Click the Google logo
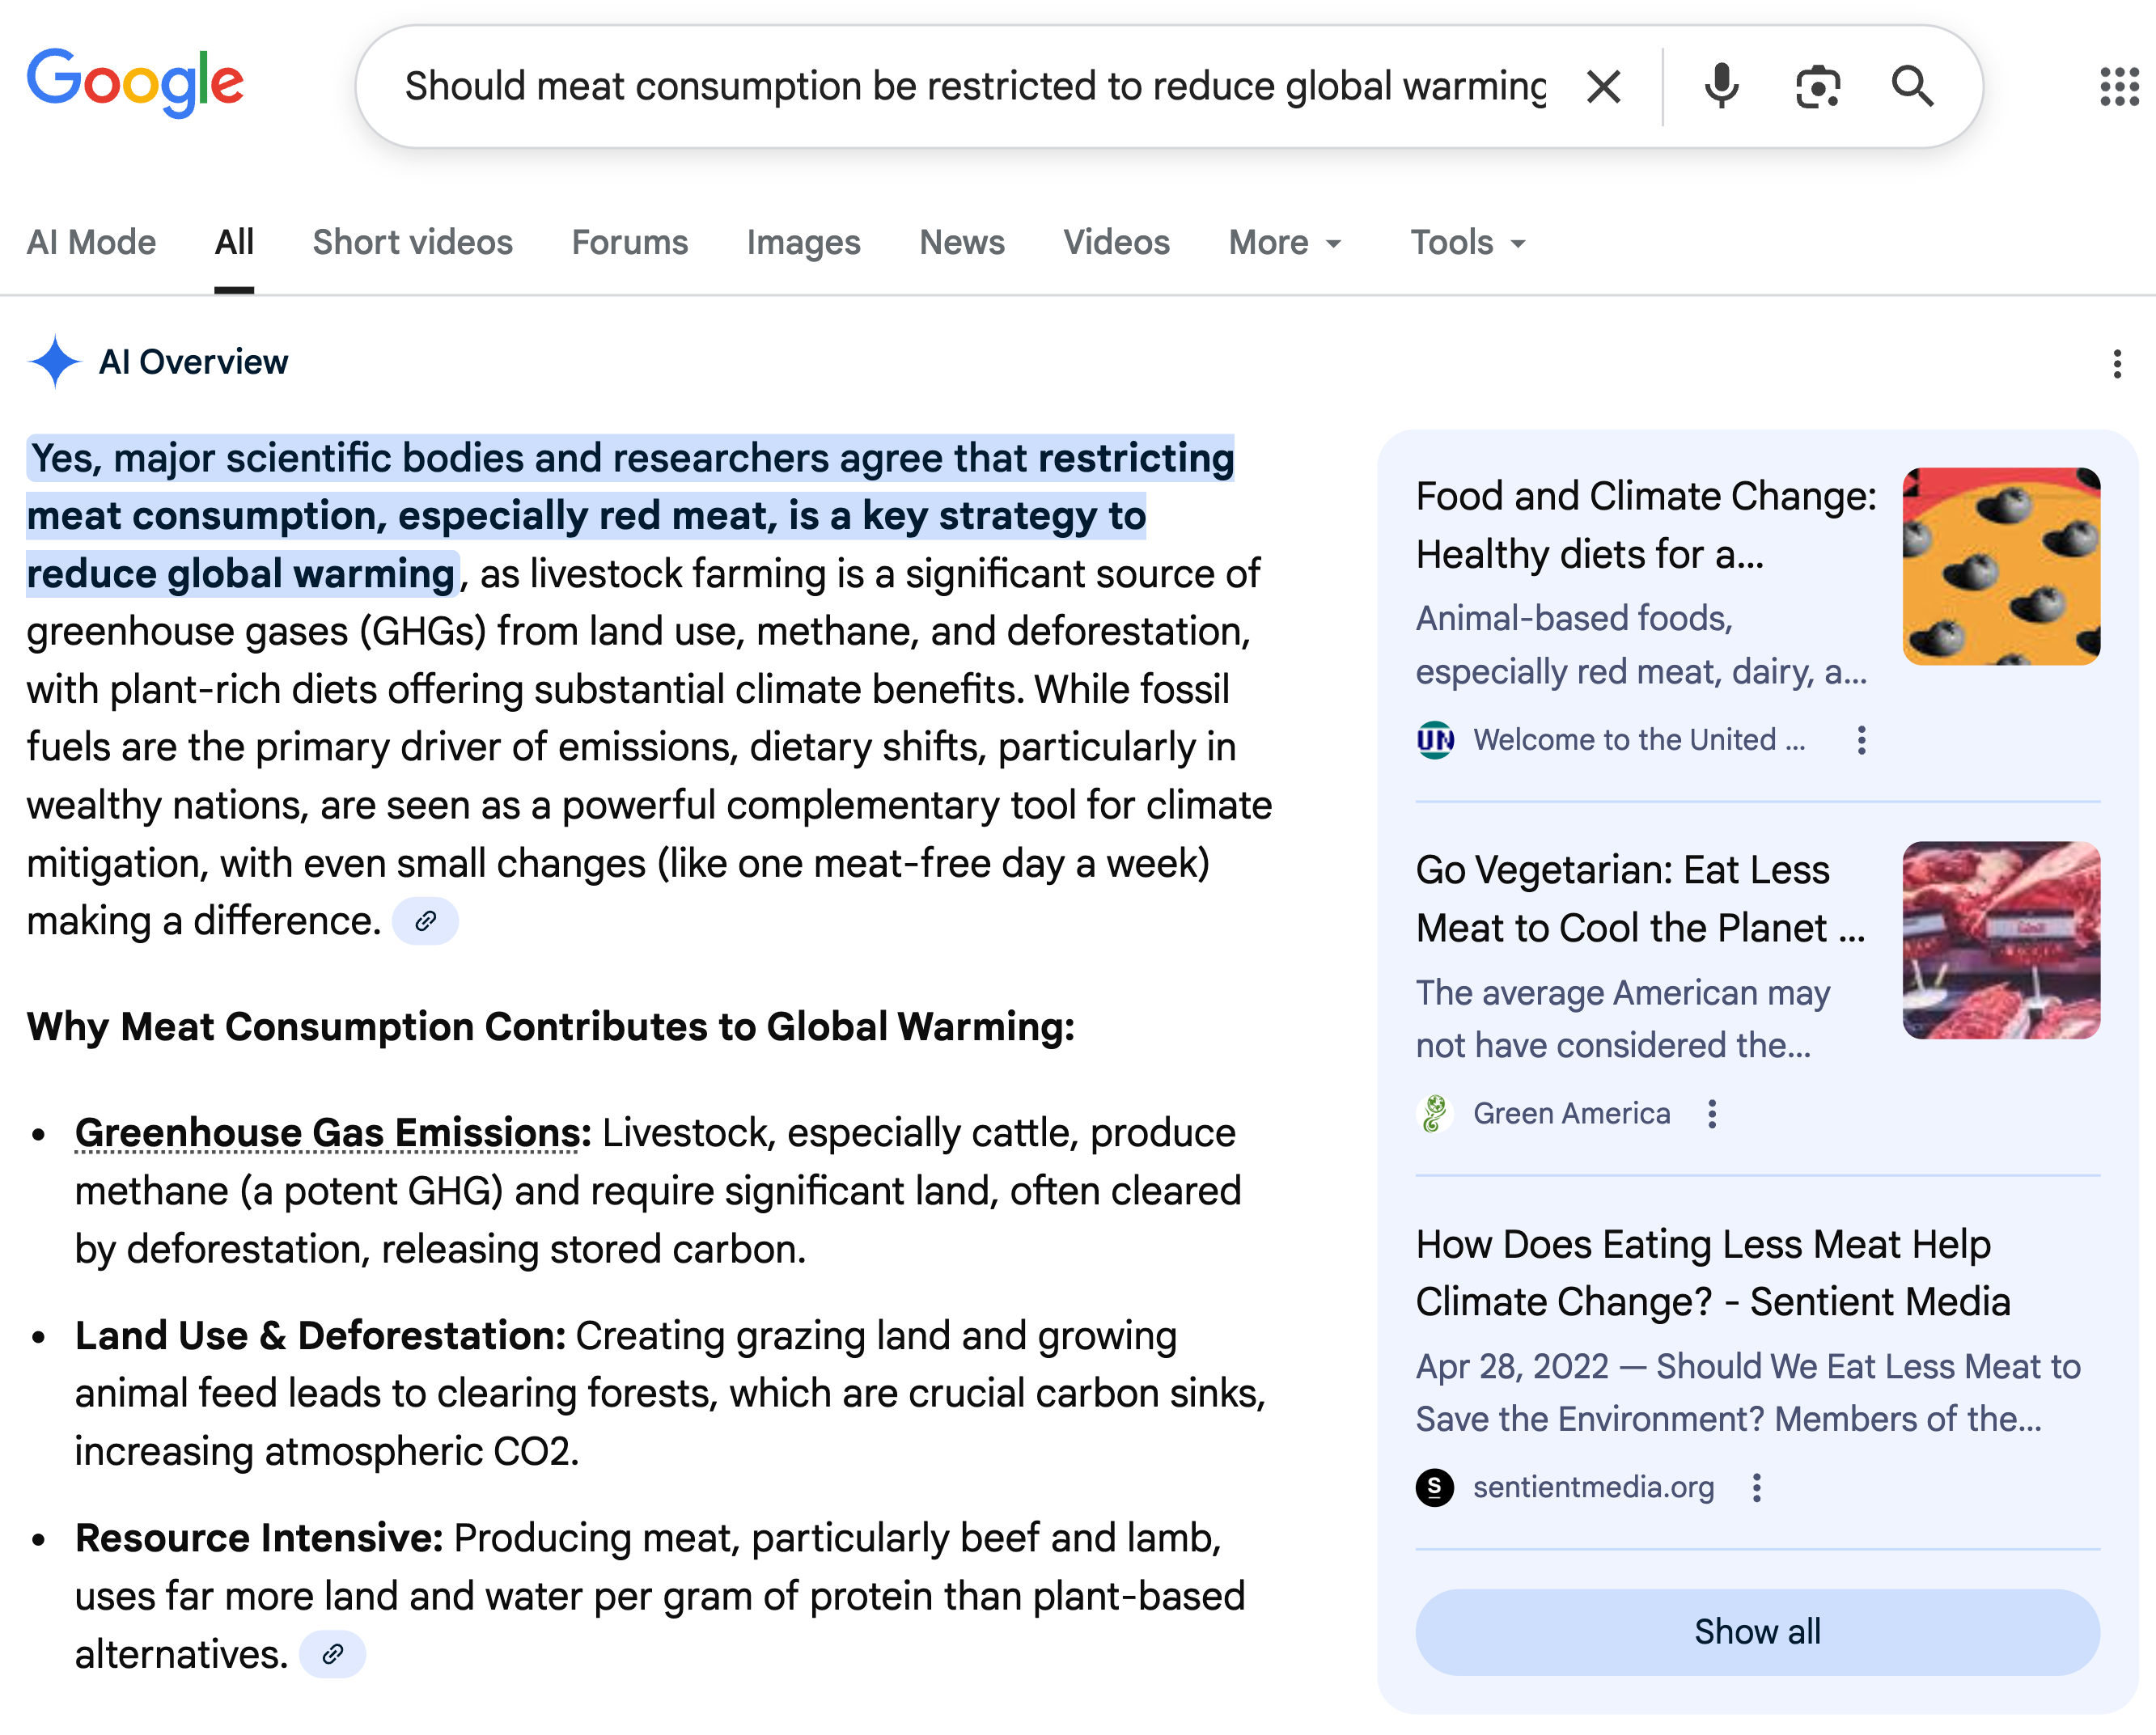2156x1735 pixels. pyautogui.click(x=135, y=84)
